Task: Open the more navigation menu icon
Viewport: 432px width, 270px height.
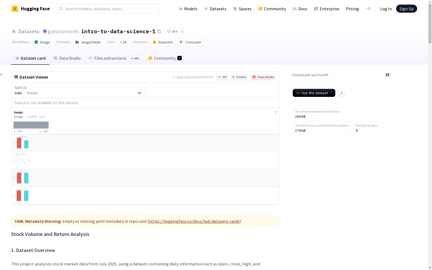Action: (368, 9)
